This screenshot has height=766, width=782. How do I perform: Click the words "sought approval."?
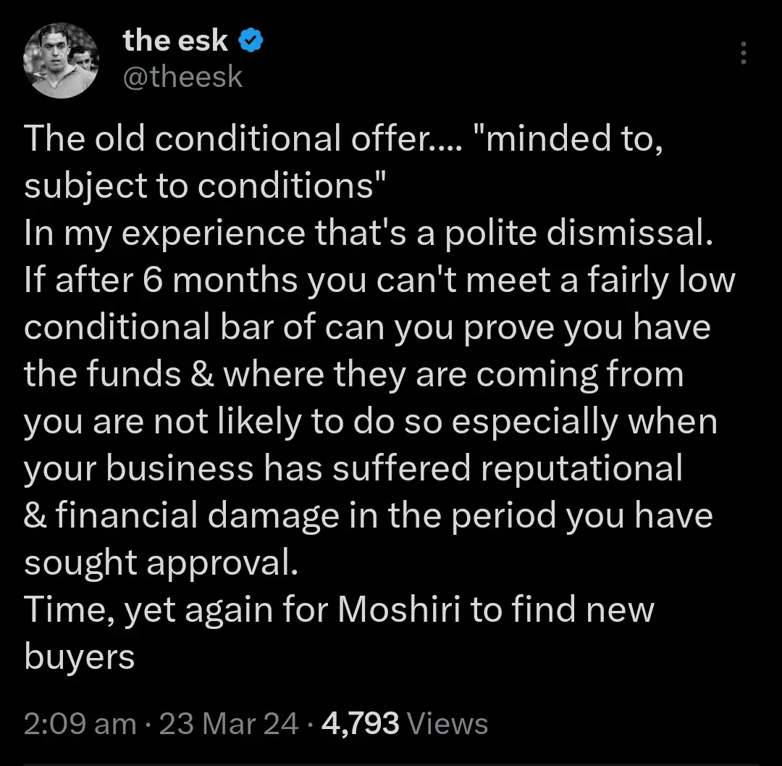[161, 563]
